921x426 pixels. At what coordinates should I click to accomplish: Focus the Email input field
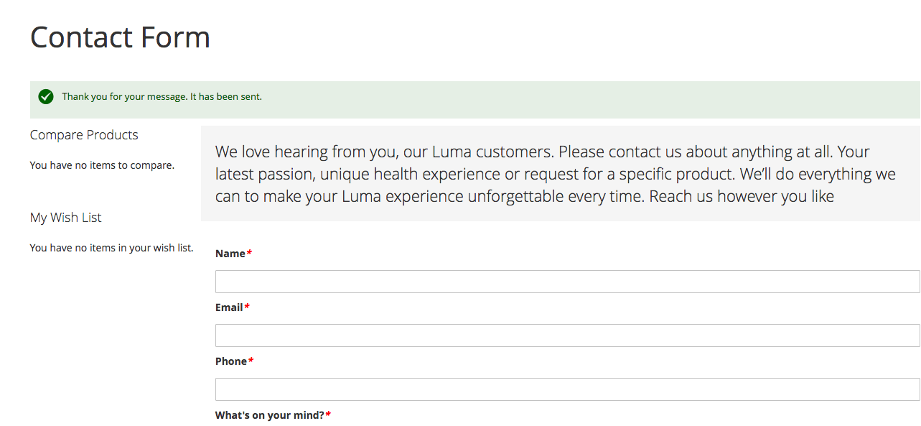coord(567,335)
